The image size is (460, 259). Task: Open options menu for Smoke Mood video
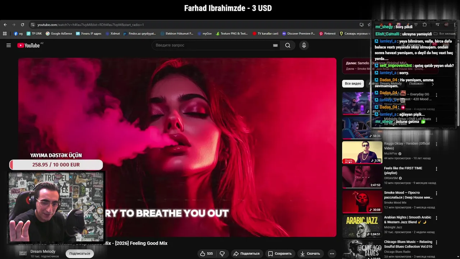tap(436, 193)
